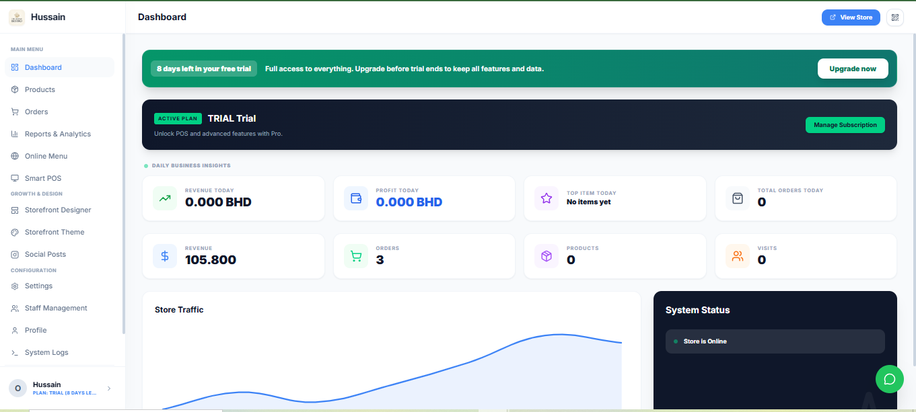
Task: Click the Smart POS monitor icon
Action: click(x=15, y=178)
